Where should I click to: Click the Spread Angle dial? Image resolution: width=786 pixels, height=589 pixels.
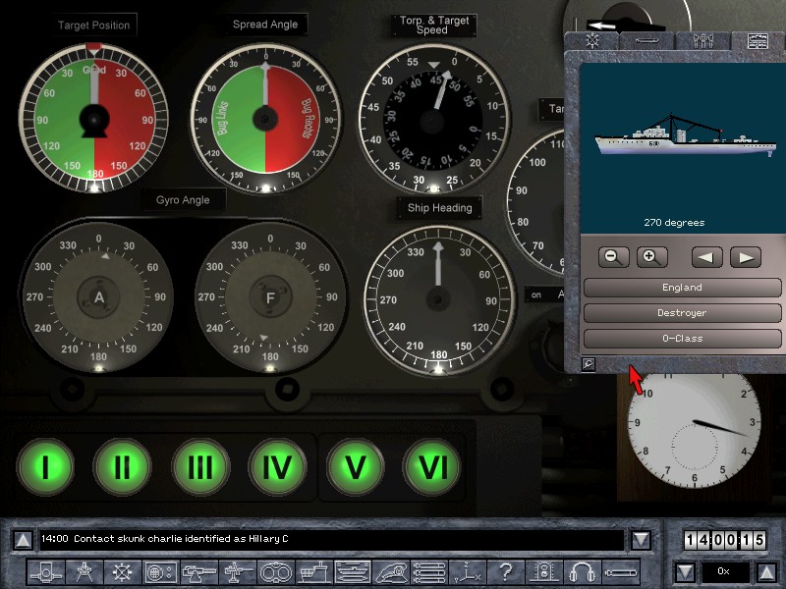tap(264, 118)
